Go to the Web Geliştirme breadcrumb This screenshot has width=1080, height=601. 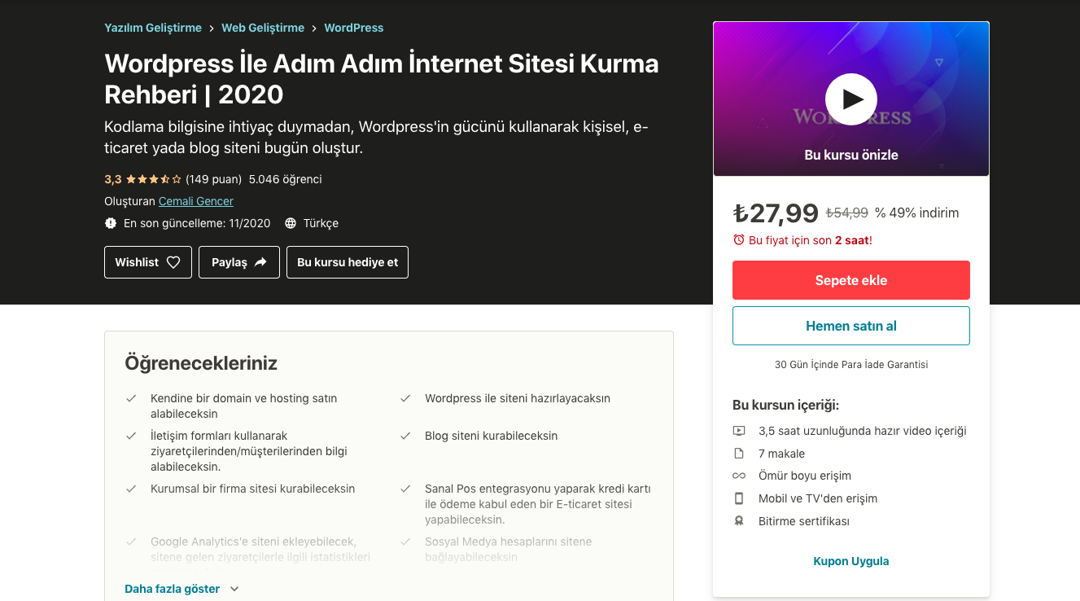[x=263, y=28]
